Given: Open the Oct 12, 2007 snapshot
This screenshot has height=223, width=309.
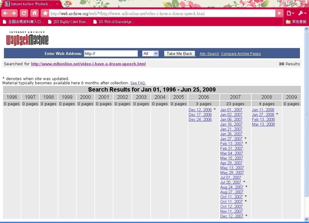Looking at the screenshot, I should (231, 206).
